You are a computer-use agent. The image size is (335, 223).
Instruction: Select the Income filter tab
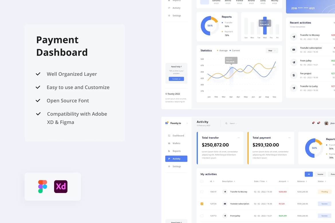tap(320, 174)
